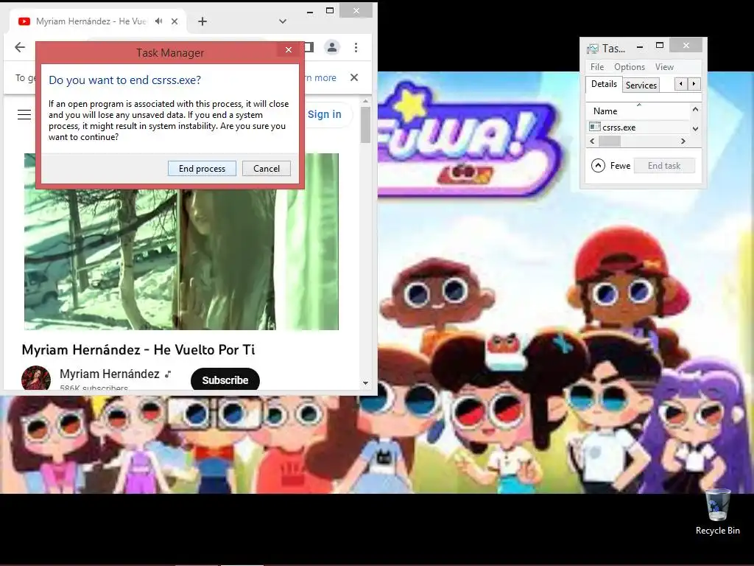The width and height of the screenshot is (754, 566).
Task: Click horizontal scroll left arrow in Task Manager
Action: [x=592, y=141]
